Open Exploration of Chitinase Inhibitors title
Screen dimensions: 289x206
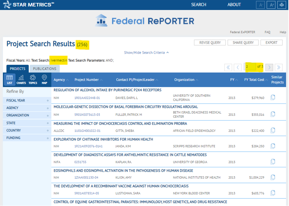pos(103,140)
